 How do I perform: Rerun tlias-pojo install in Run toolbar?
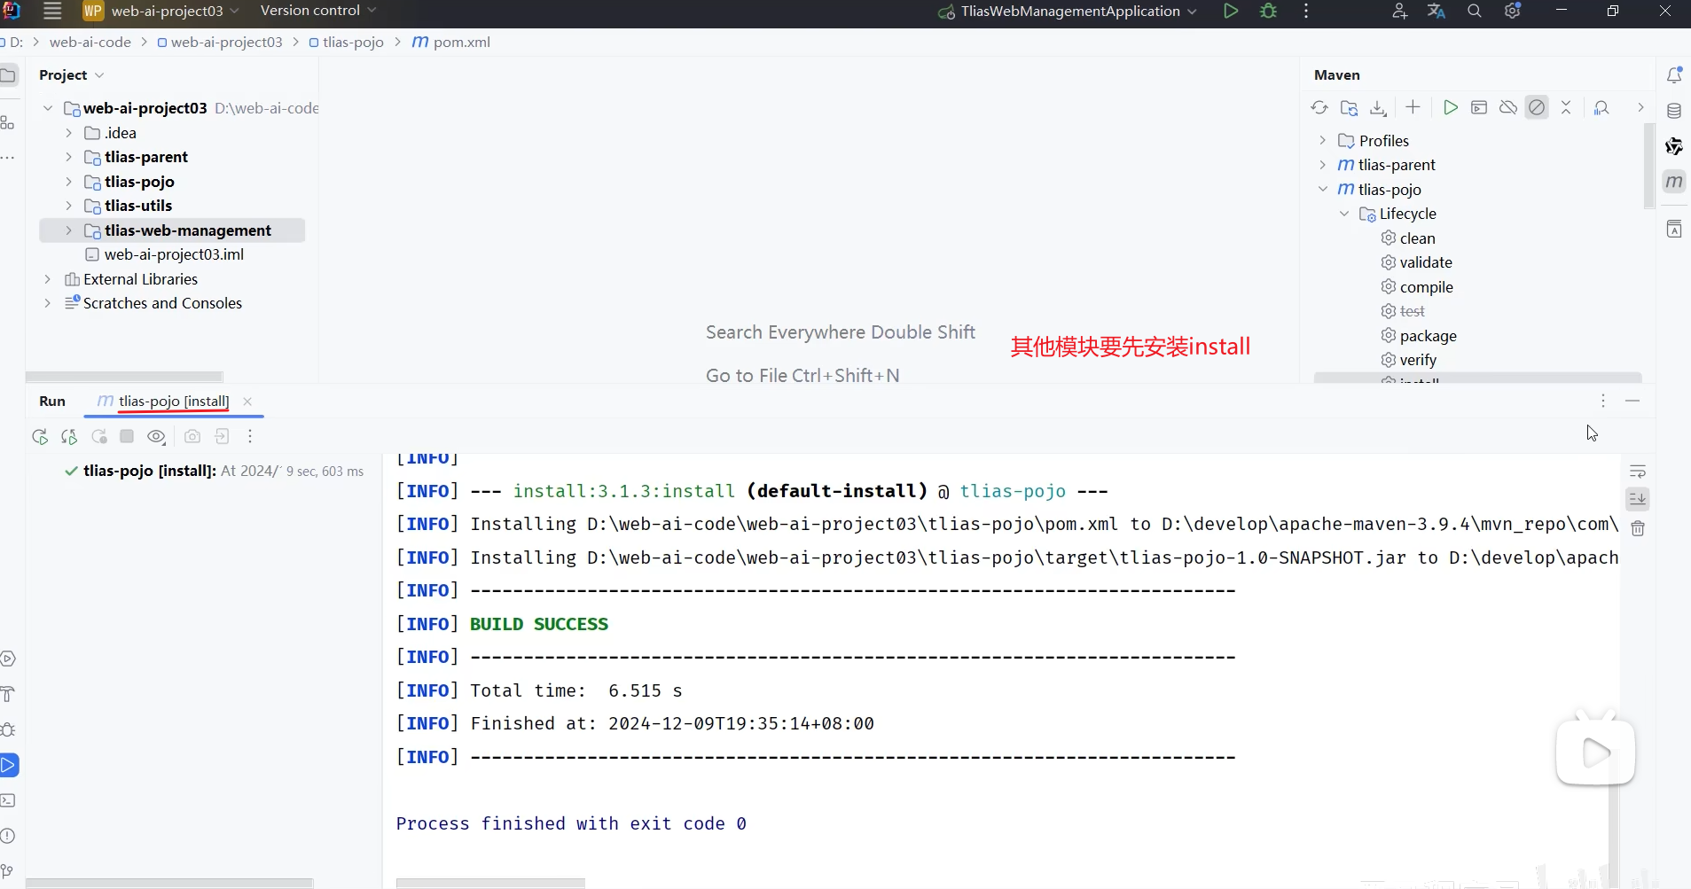(40, 436)
